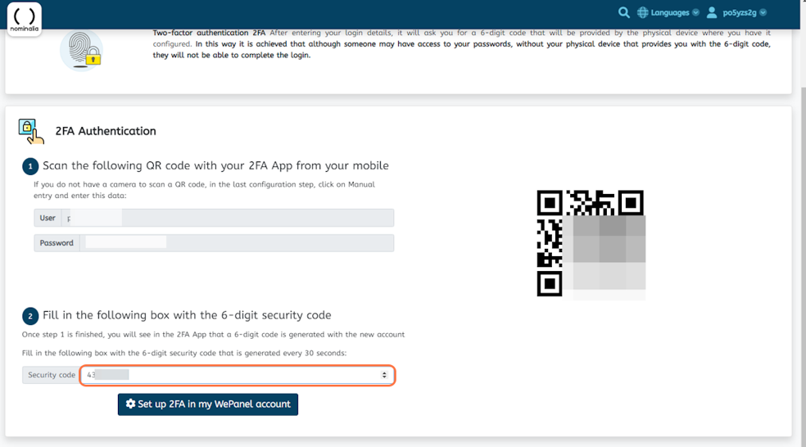Click the 'Scan the following QR code' heading
This screenshot has width=806, height=447.
pyautogui.click(x=215, y=165)
